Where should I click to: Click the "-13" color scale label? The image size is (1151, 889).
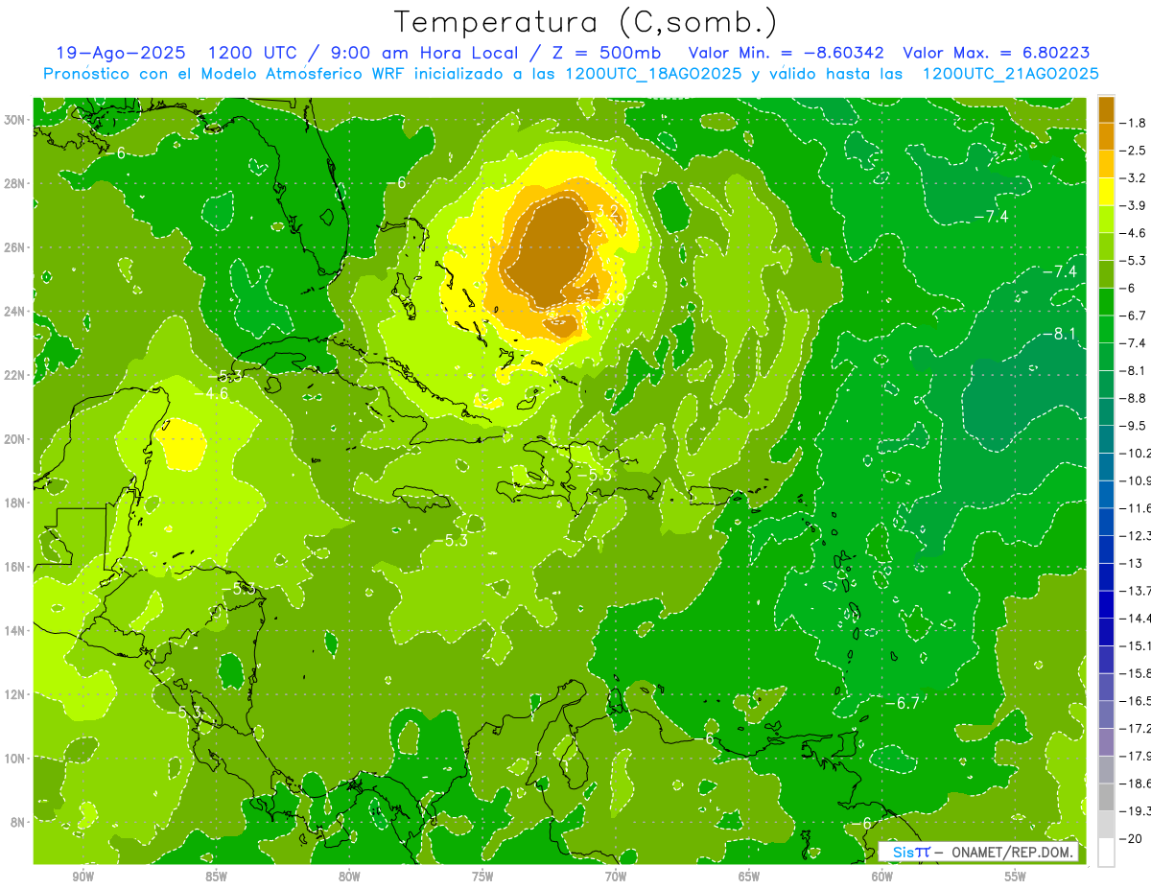click(x=1131, y=563)
